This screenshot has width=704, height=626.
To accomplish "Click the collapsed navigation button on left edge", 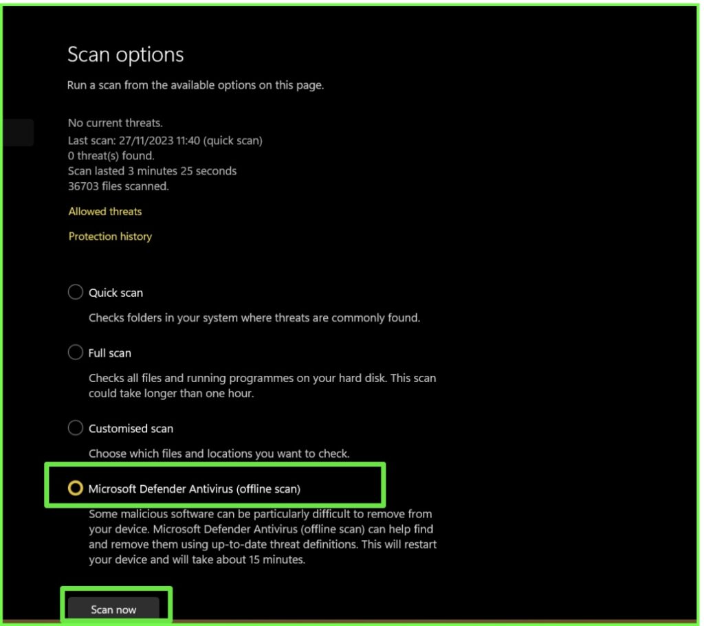I will tap(17, 132).
